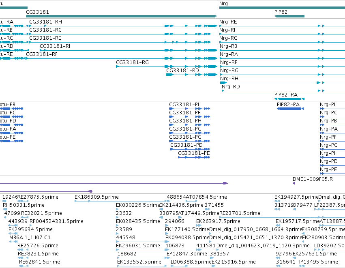Viewport: 345px width, 268px height.
Task: Click the Nrg-RB transcript
Action: click(282, 50)
